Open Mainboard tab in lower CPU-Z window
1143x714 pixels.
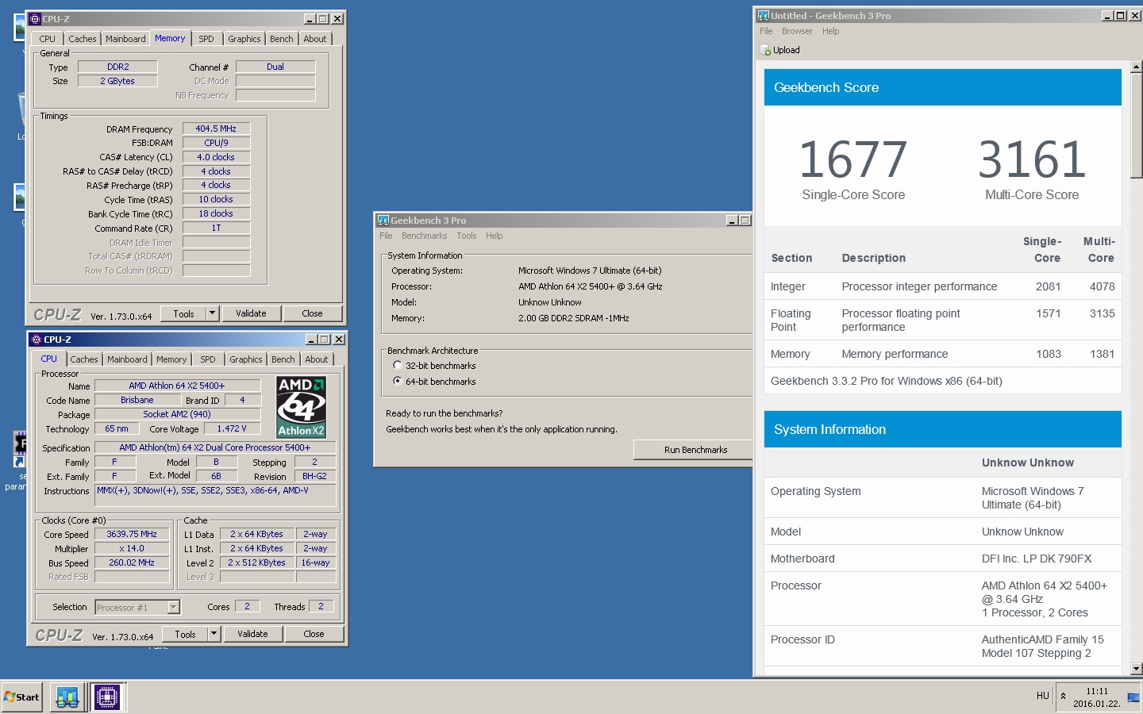pos(127,359)
